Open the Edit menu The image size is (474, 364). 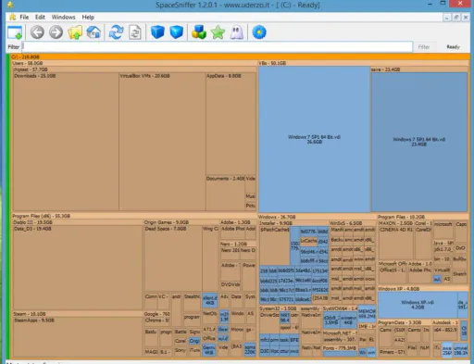pyautogui.click(x=40, y=18)
